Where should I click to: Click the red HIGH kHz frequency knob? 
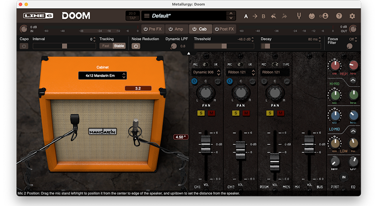coord(353,65)
